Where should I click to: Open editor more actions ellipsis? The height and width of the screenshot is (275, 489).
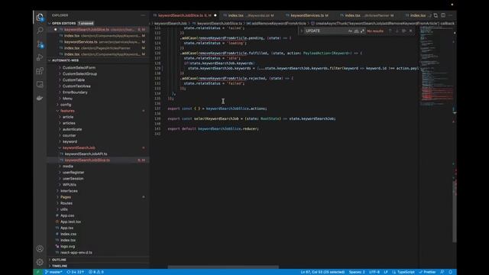[x=450, y=15]
